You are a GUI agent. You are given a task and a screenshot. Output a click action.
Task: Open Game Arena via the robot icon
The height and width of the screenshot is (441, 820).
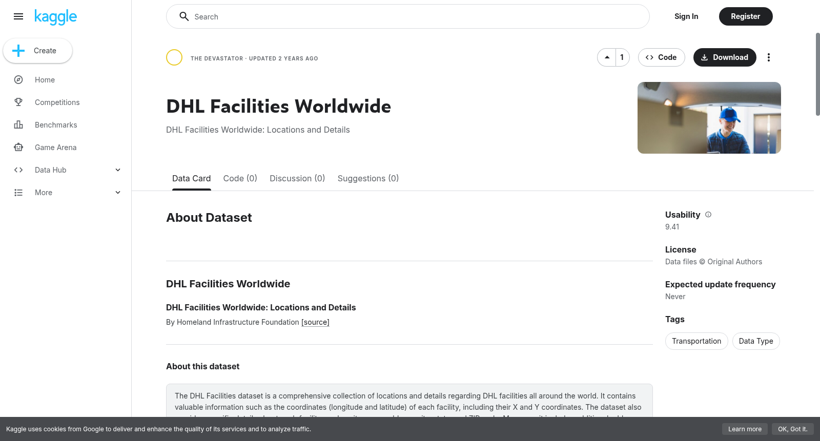pos(18,148)
